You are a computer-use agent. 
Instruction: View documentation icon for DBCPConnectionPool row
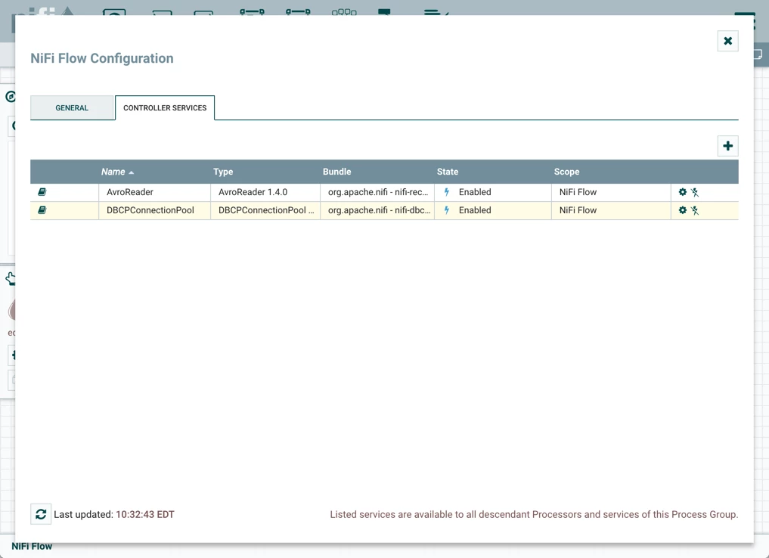coord(42,210)
